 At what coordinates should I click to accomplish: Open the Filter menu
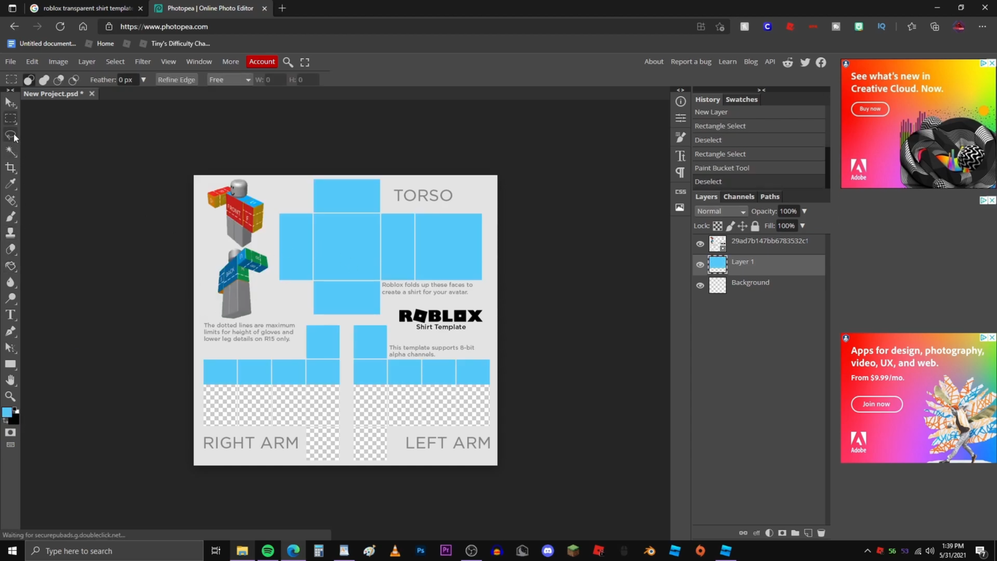143,61
